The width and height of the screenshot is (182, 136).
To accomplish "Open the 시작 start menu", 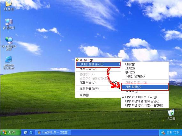I will pos(11,132).
